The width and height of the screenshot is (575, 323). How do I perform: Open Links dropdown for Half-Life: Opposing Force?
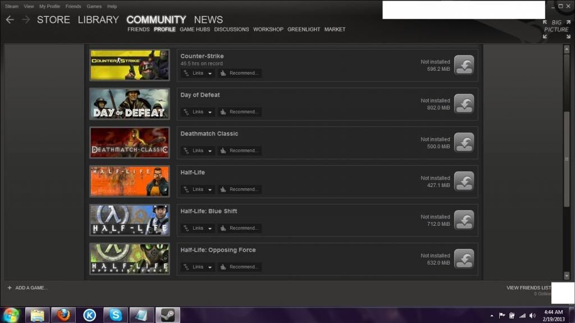point(198,267)
